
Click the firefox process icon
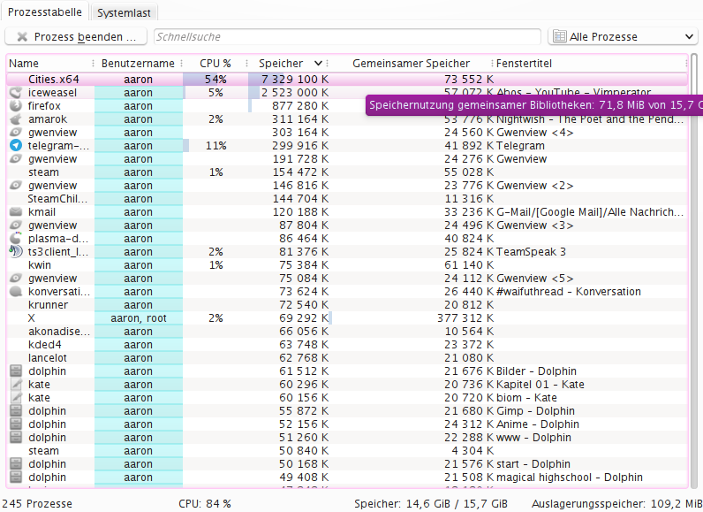pos(16,106)
